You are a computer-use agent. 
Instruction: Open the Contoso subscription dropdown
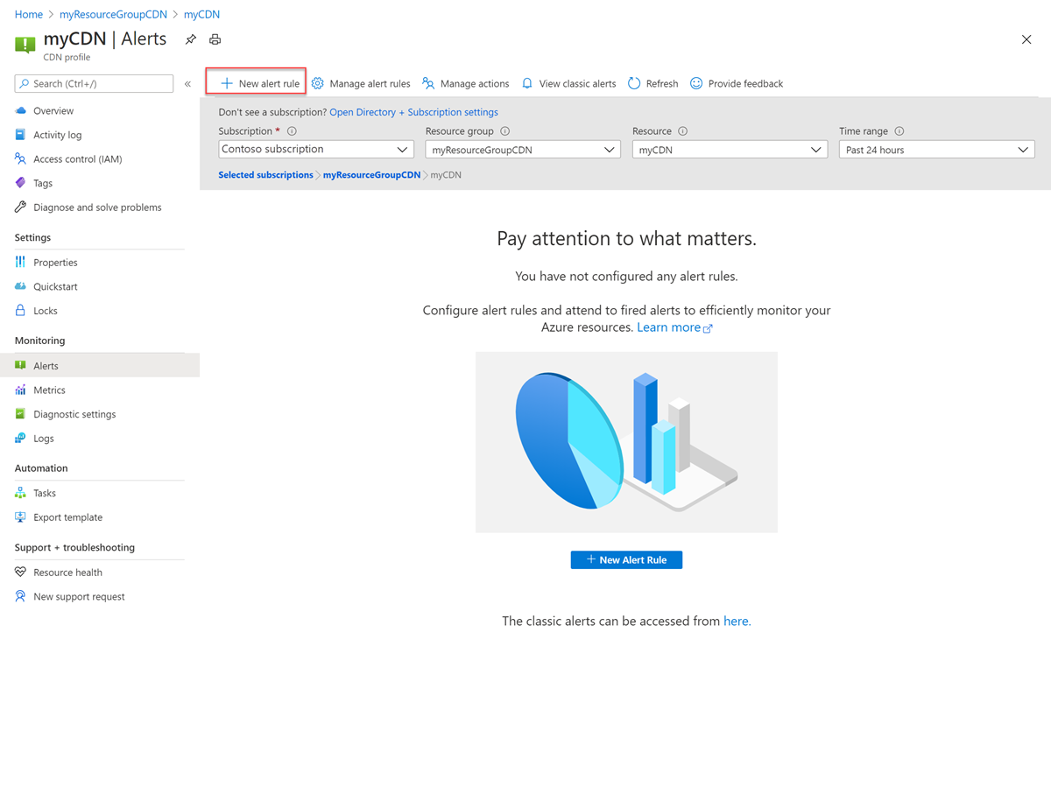coord(316,150)
